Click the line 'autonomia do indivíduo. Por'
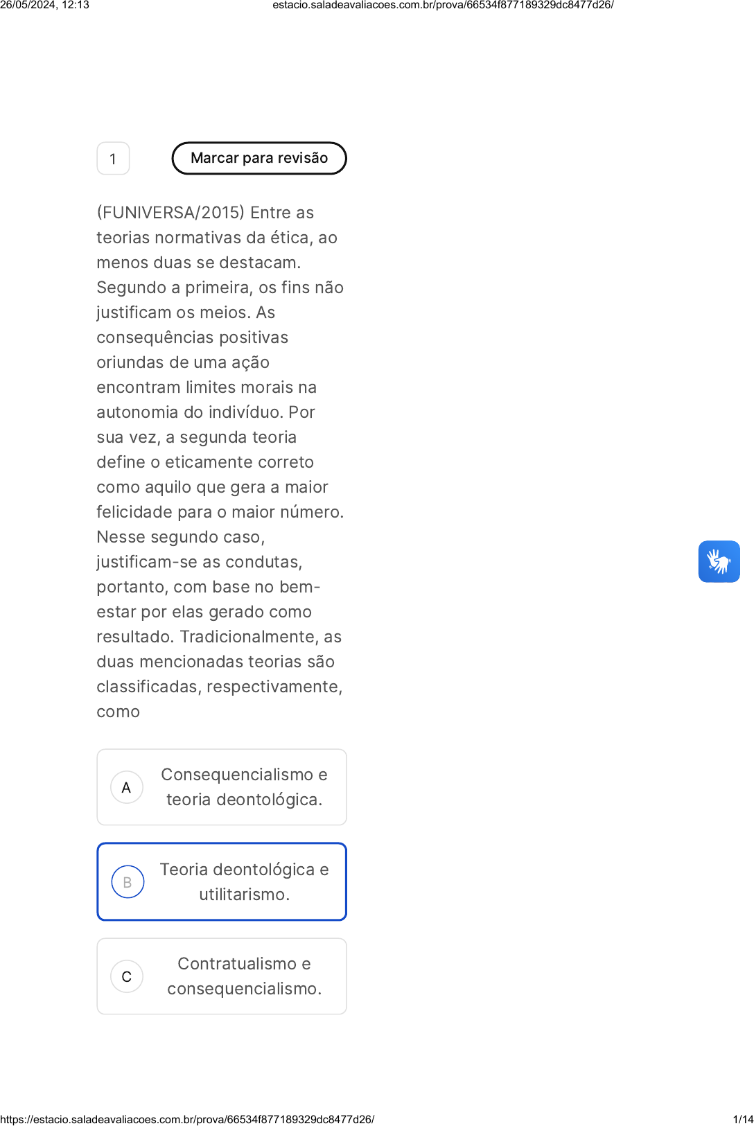This screenshot has height=1126, width=754. pos(206,412)
